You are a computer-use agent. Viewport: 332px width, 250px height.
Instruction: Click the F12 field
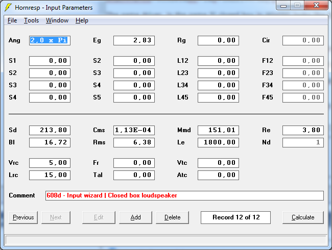click(303, 61)
